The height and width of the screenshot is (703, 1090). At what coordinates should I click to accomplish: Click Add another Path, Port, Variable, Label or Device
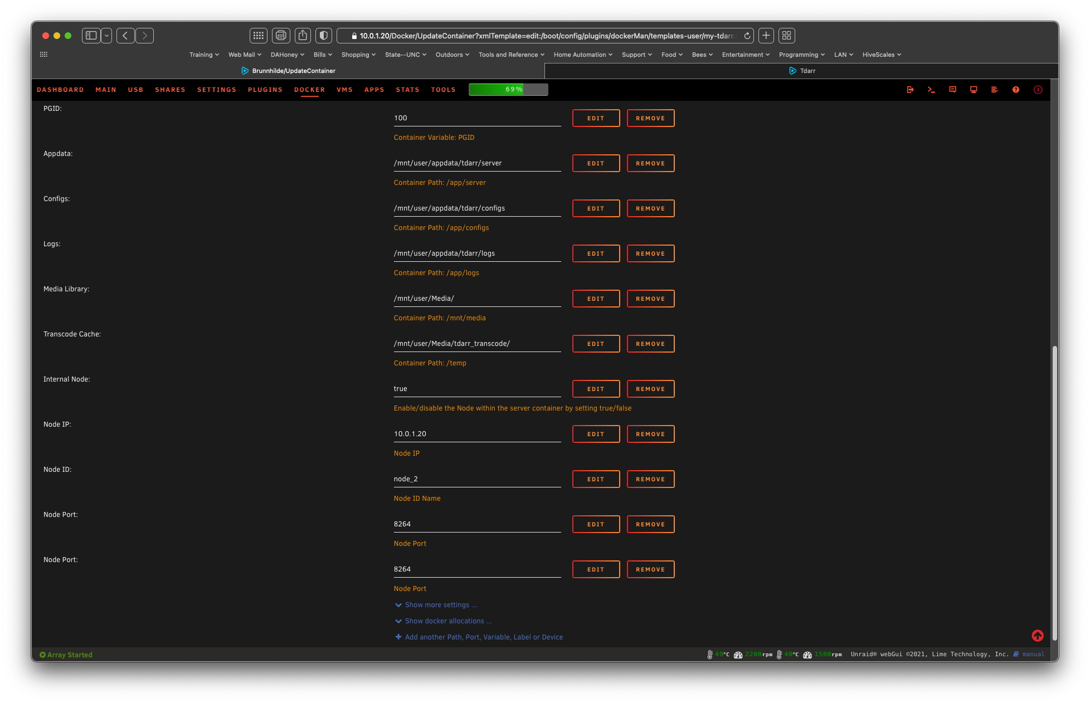point(484,637)
